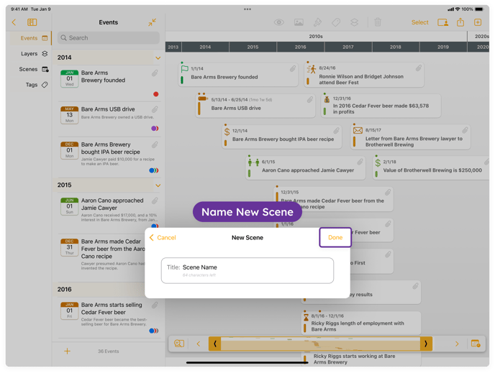The image size is (495, 373).
Task: Select the 12/31/16 Cedar Fever profits card
Action: (x=381, y=106)
